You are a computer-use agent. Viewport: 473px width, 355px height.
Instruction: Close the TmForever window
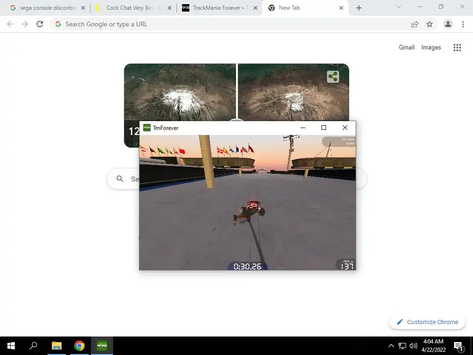345,128
